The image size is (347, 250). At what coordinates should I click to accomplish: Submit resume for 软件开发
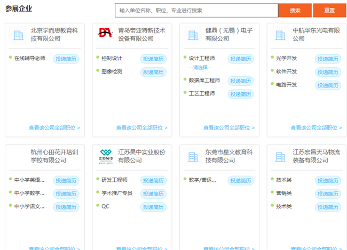[328, 72]
